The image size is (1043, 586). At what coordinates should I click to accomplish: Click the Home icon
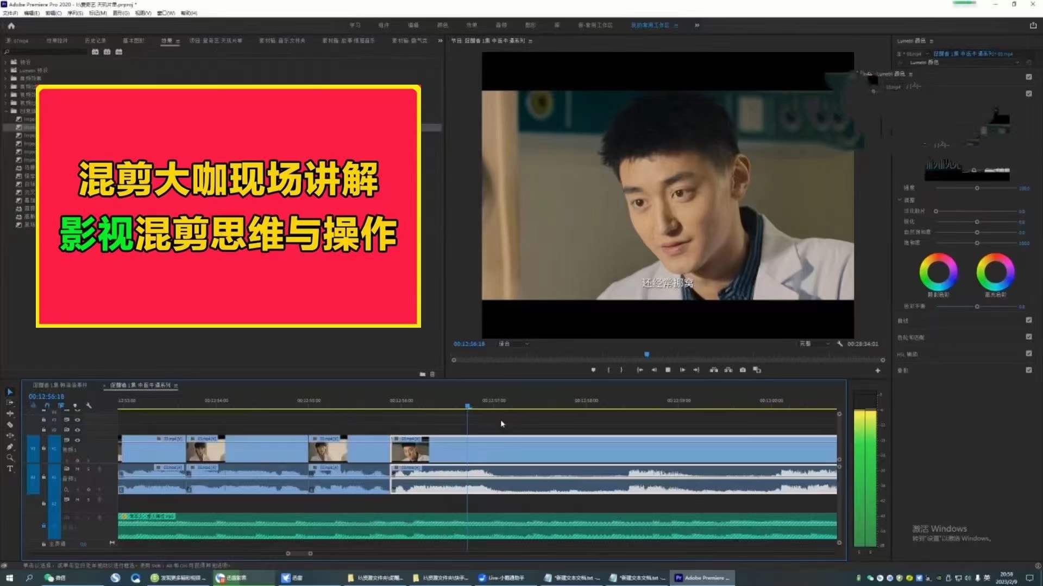pyautogui.click(x=11, y=26)
